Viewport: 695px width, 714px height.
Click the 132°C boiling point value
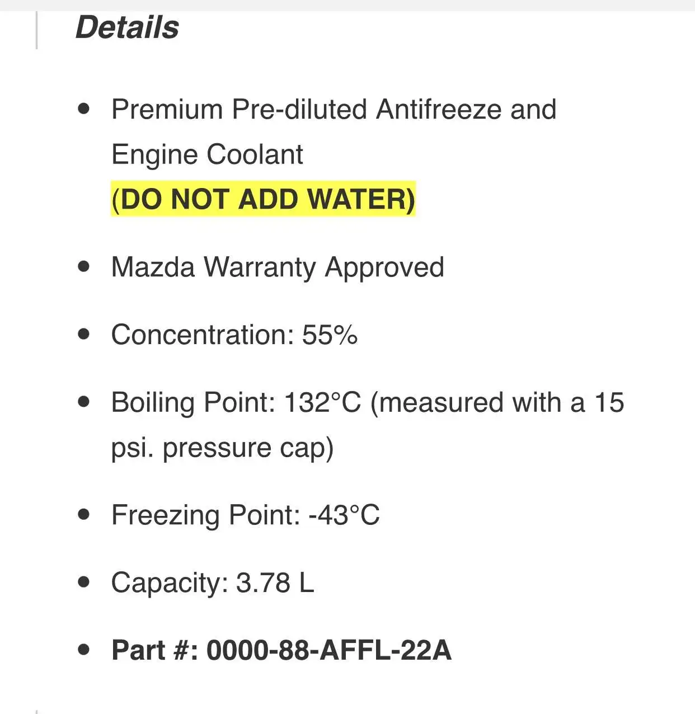pos(322,402)
